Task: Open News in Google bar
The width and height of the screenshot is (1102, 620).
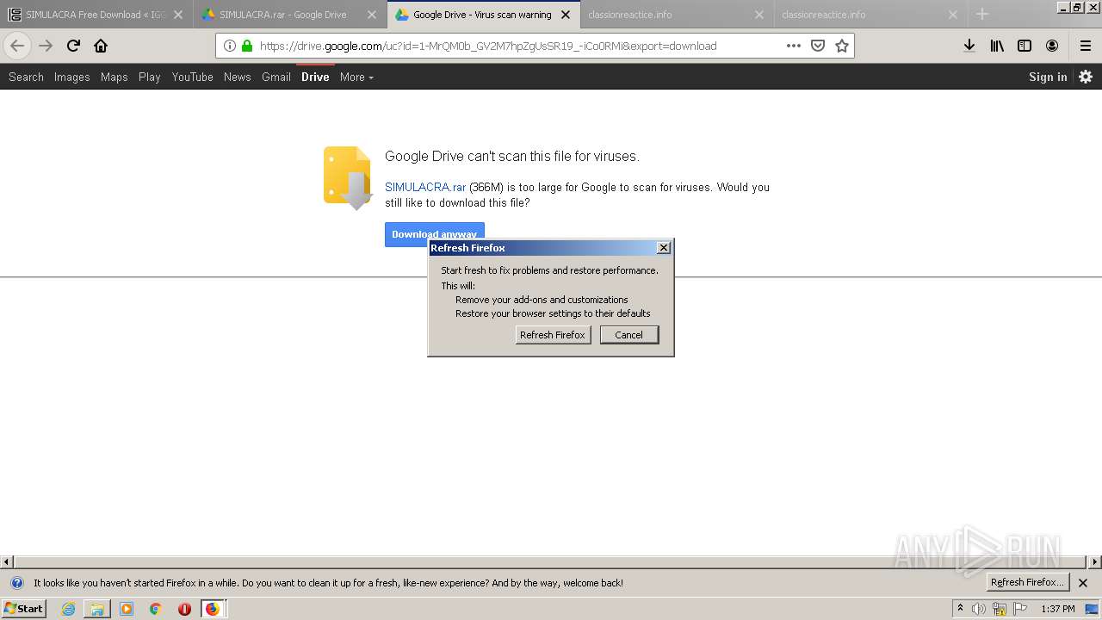Action: click(x=237, y=77)
